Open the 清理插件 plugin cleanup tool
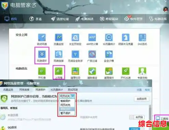Viewport: 169px width, 130px height. coord(109,73)
